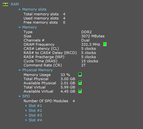
Task: Click the Memory slots heading
Action: click(34, 9)
